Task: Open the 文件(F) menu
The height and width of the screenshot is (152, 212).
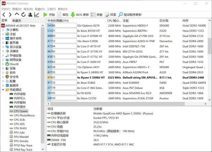Action: pos(6,9)
